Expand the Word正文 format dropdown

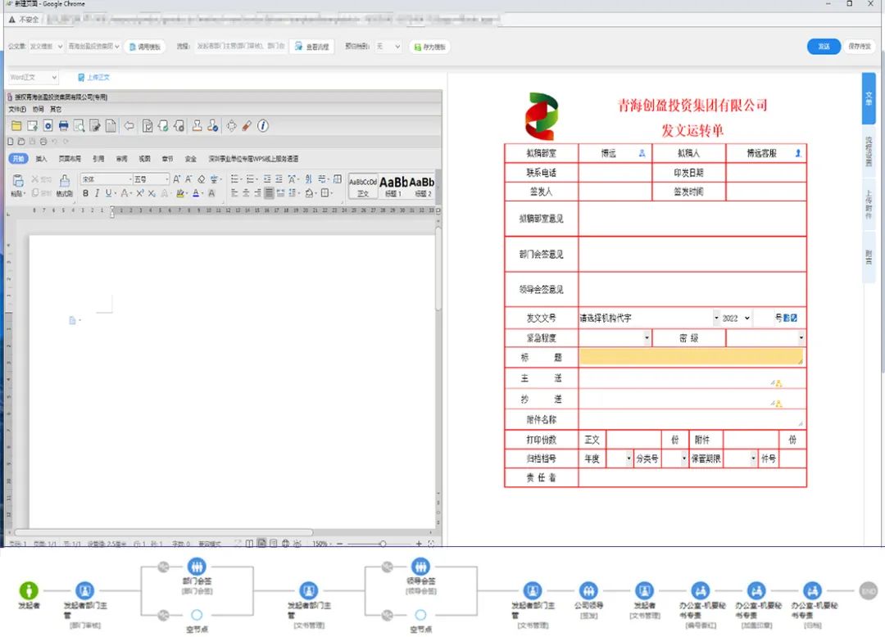(x=54, y=78)
